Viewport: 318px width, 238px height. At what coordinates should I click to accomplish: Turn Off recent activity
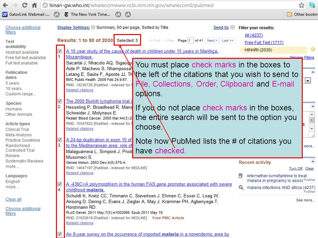[x=296, y=168]
